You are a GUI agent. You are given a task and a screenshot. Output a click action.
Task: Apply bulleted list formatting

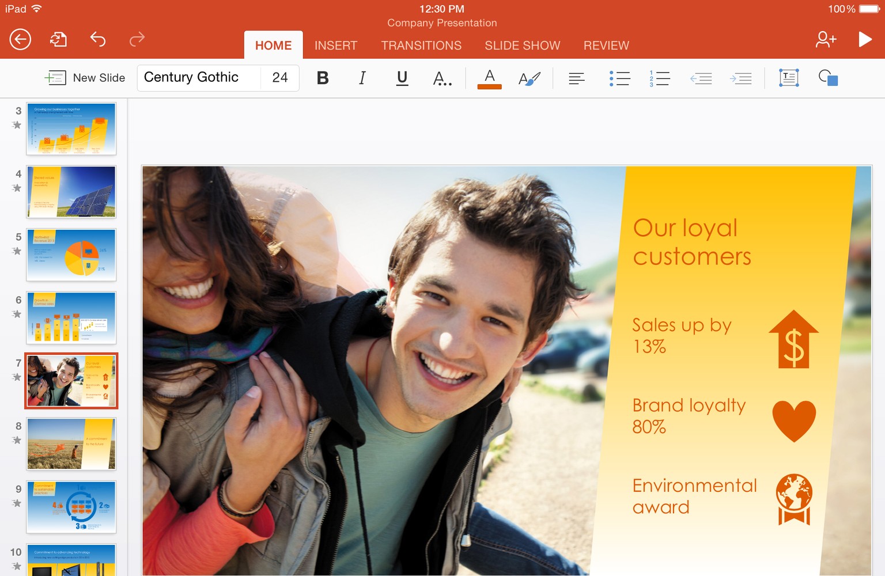click(x=619, y=78)
